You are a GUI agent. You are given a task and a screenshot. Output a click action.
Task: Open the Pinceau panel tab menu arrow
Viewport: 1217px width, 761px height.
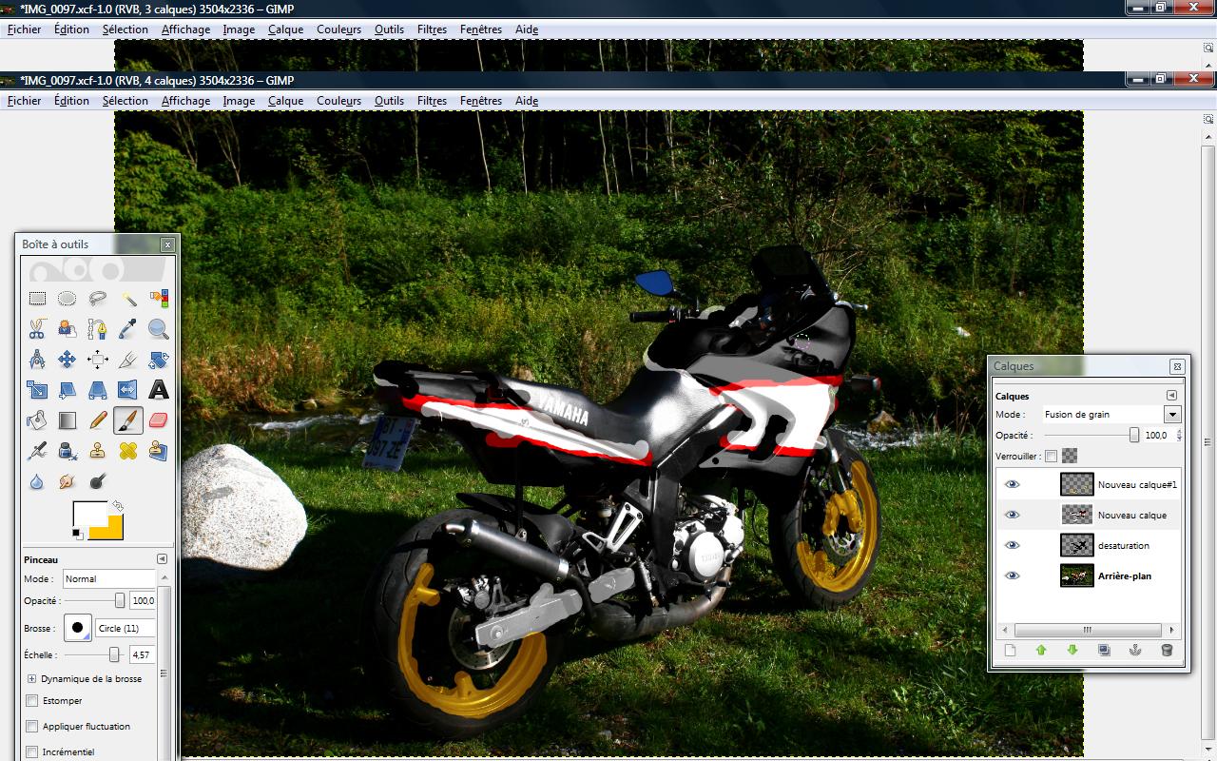pos(162,559)
